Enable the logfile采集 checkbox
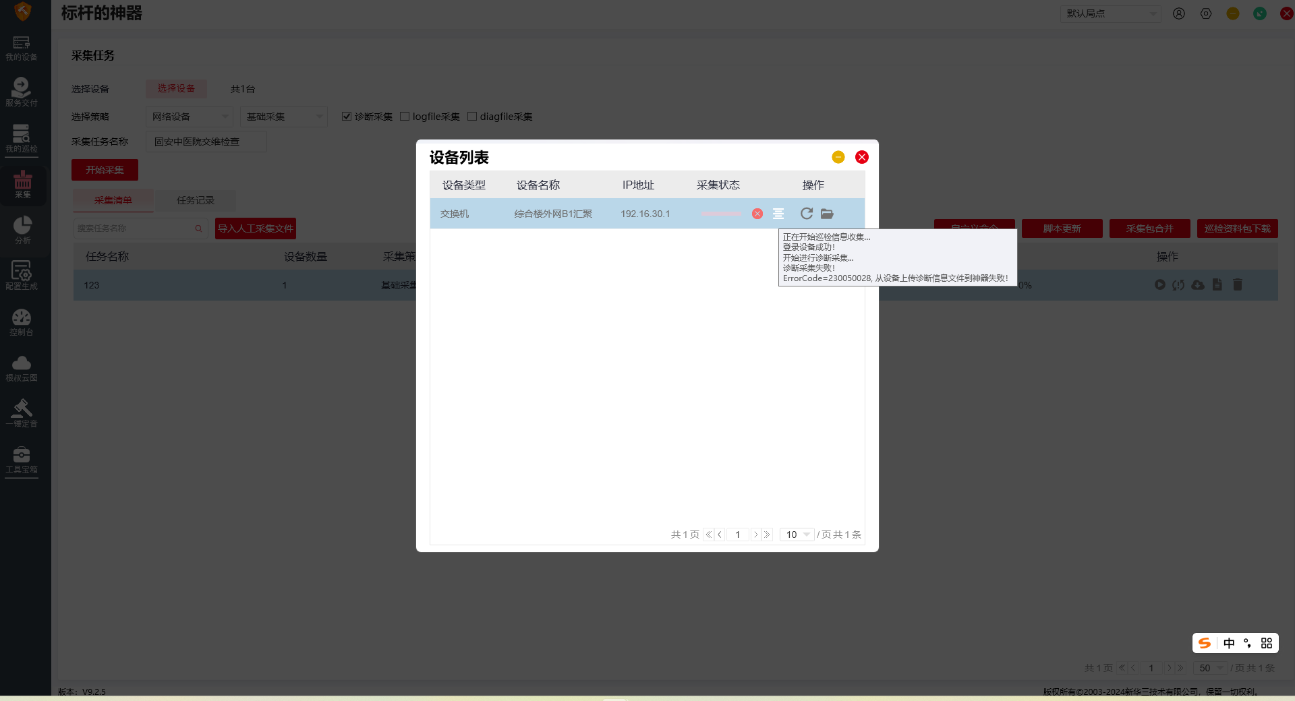The image size is (1295, 701). tap(405, 117)
